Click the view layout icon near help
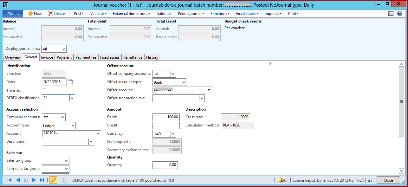This screenshot has height=187, width=408. [x=391, y=14]
